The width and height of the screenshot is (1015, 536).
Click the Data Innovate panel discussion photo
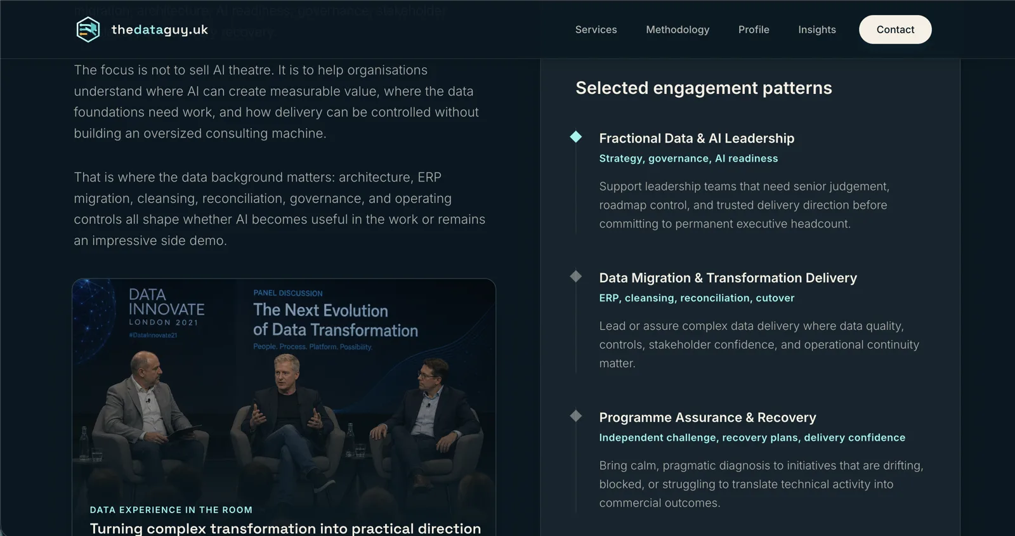(x=284, y=407)
